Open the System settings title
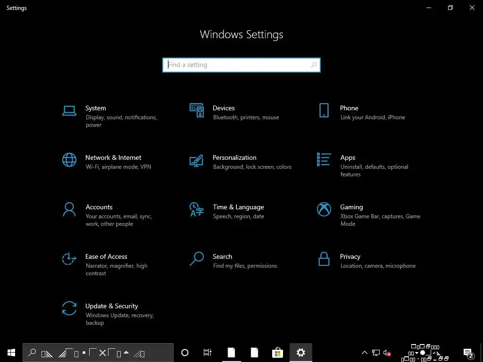This screenshot has height=362, width=483. [95, 108]
